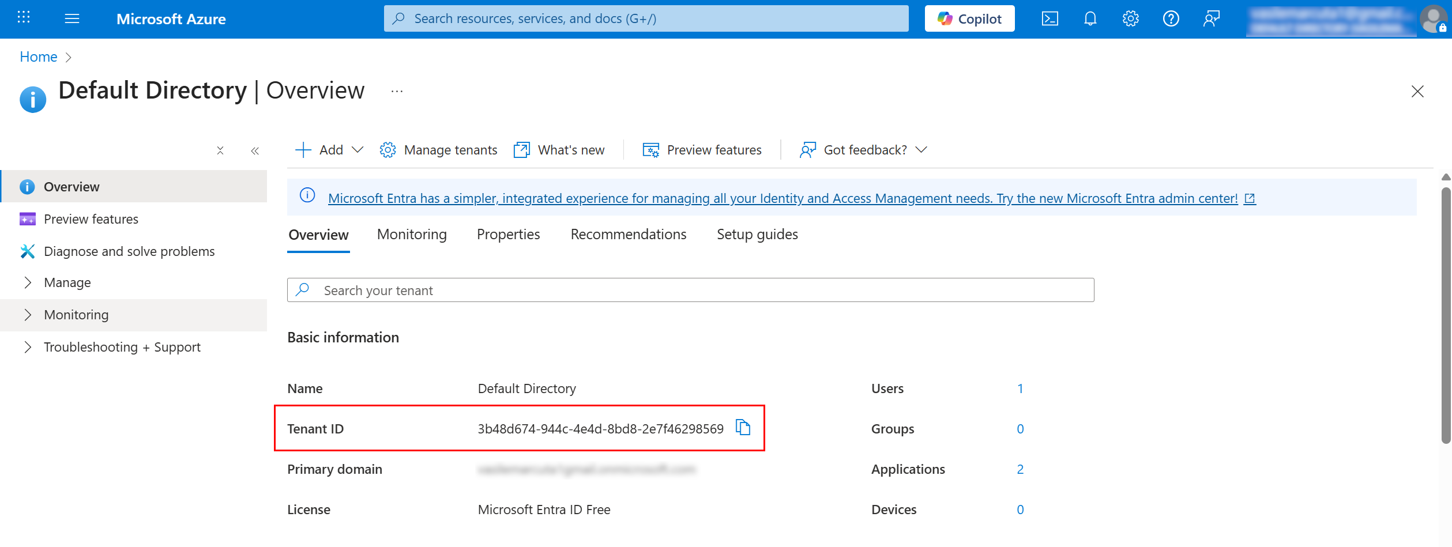Screen dimensions: 1452x547
Task: Open the notifications bell
Action: click(x=1090, y=19)
